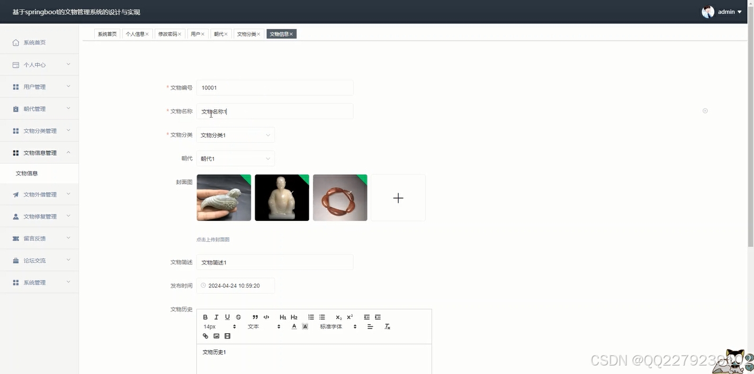The width and height of the screenshot is (754, 374).
Task: Open the 朝代 selection dropdown
Action: point(235,158)
